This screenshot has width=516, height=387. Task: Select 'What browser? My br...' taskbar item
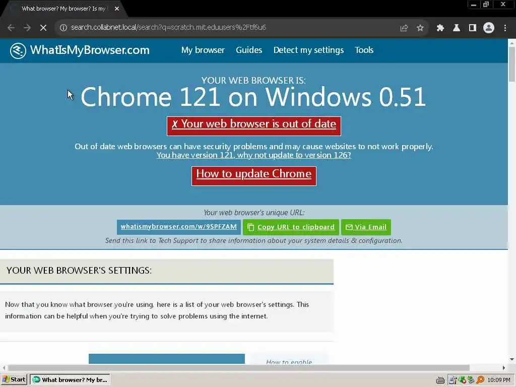click(70, 380)
